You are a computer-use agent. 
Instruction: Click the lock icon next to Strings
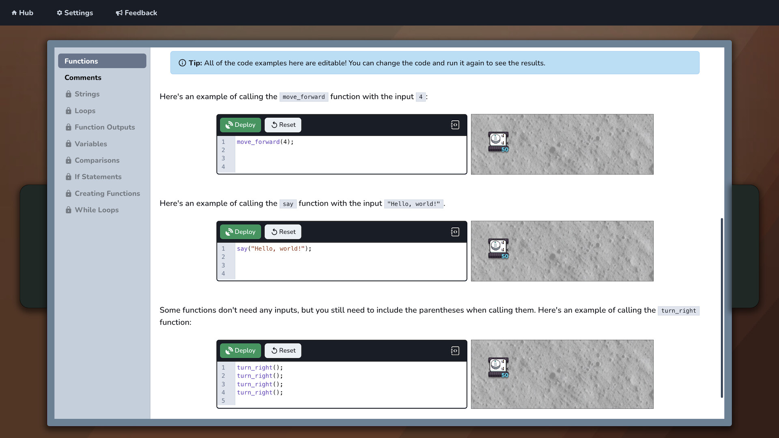(68, 94)
